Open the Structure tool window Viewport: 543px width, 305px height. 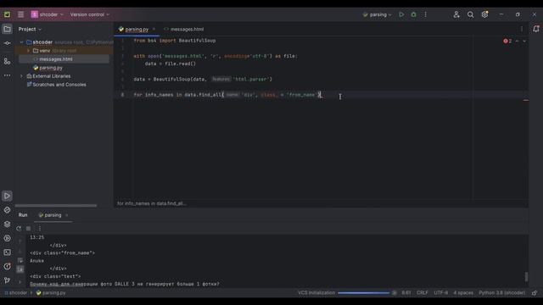click(x=7, y=61)
